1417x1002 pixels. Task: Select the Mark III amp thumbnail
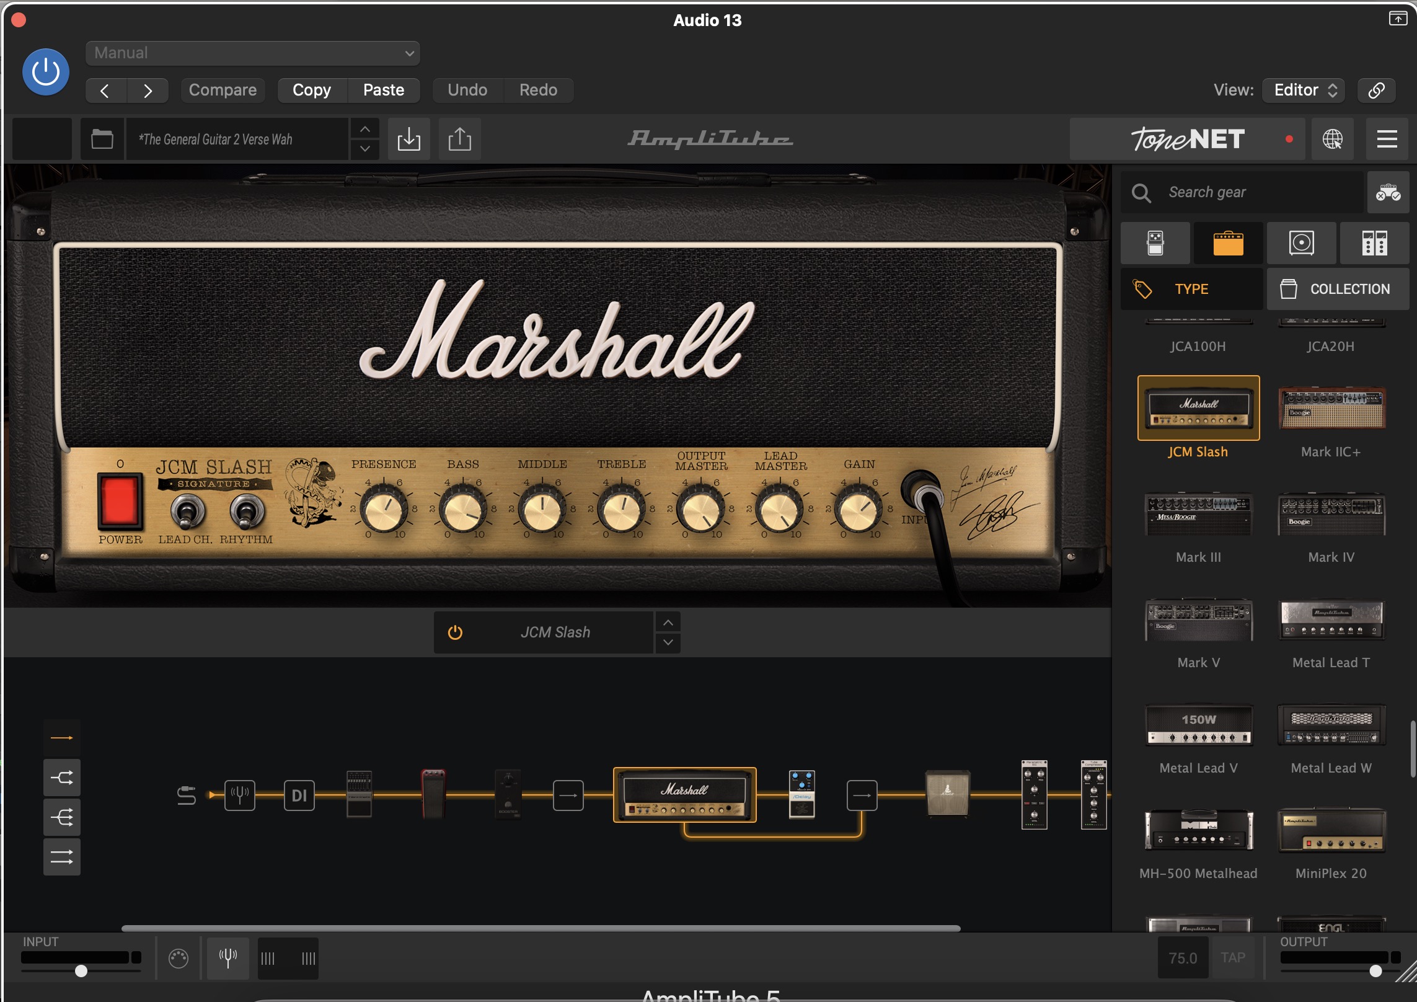1198,514
